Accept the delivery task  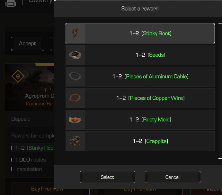coord(28,43)
